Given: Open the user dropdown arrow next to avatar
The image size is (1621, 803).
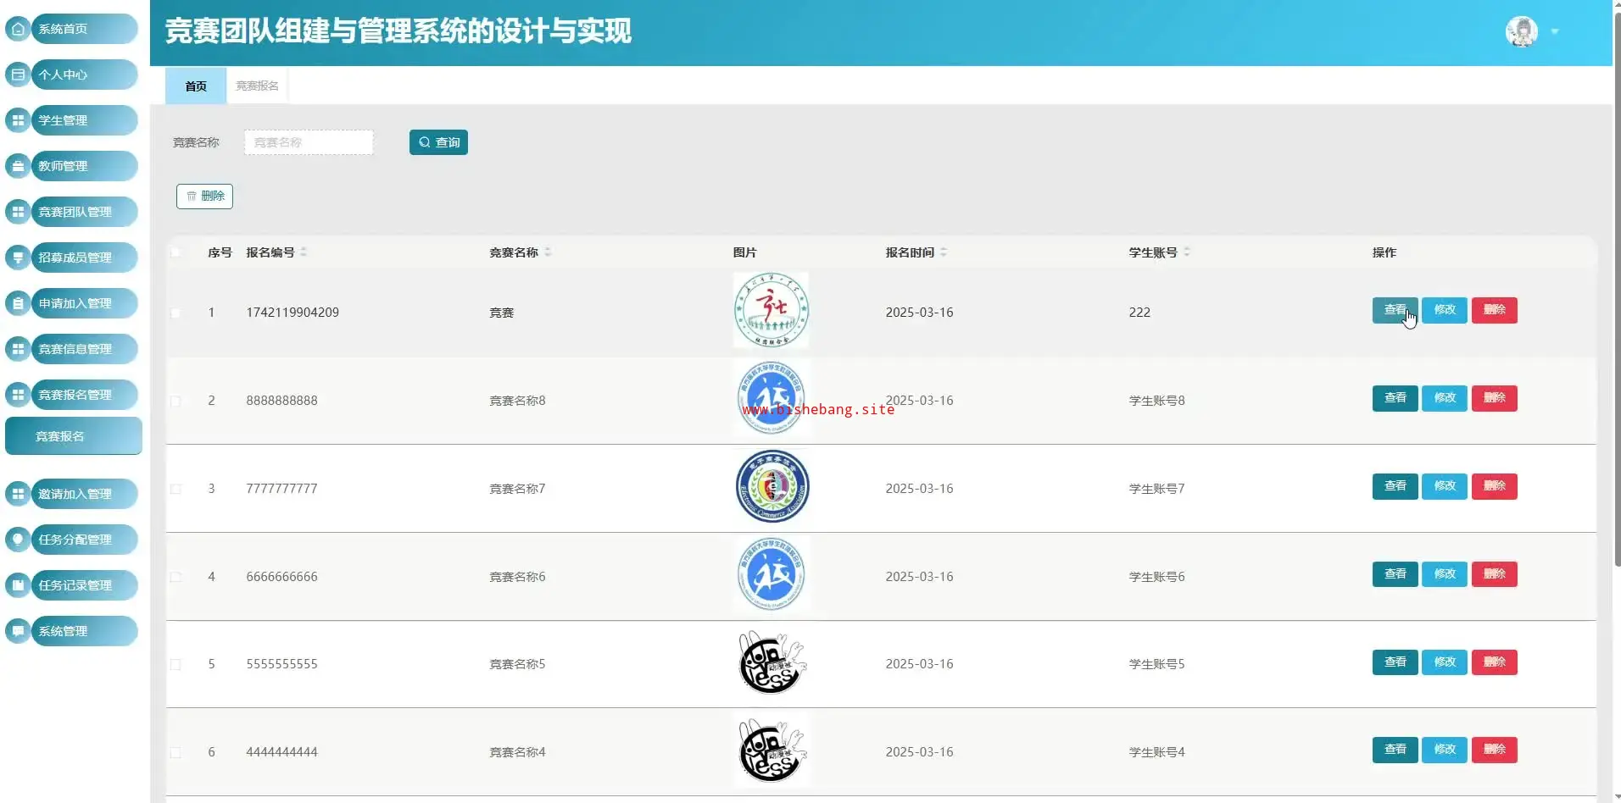Looking at the screenshot, I should click(x=1555, y=32).
